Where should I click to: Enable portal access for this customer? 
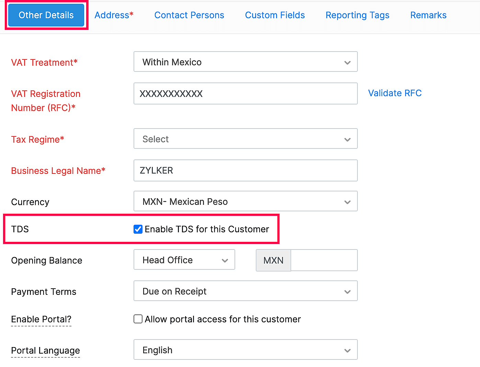(x=138, y=319)
